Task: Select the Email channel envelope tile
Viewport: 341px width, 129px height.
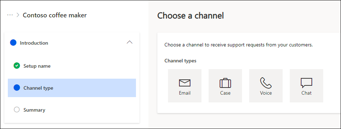Action: [185, 86]
